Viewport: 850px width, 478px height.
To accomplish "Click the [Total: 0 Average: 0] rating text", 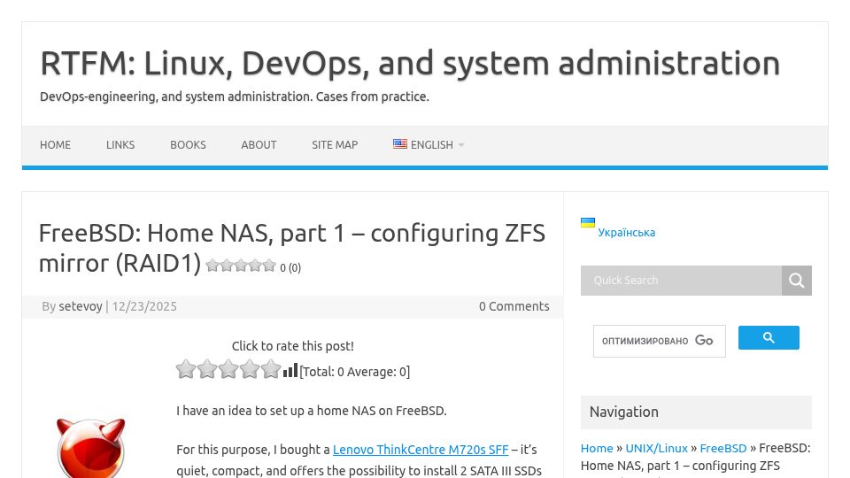I will 354,372.
